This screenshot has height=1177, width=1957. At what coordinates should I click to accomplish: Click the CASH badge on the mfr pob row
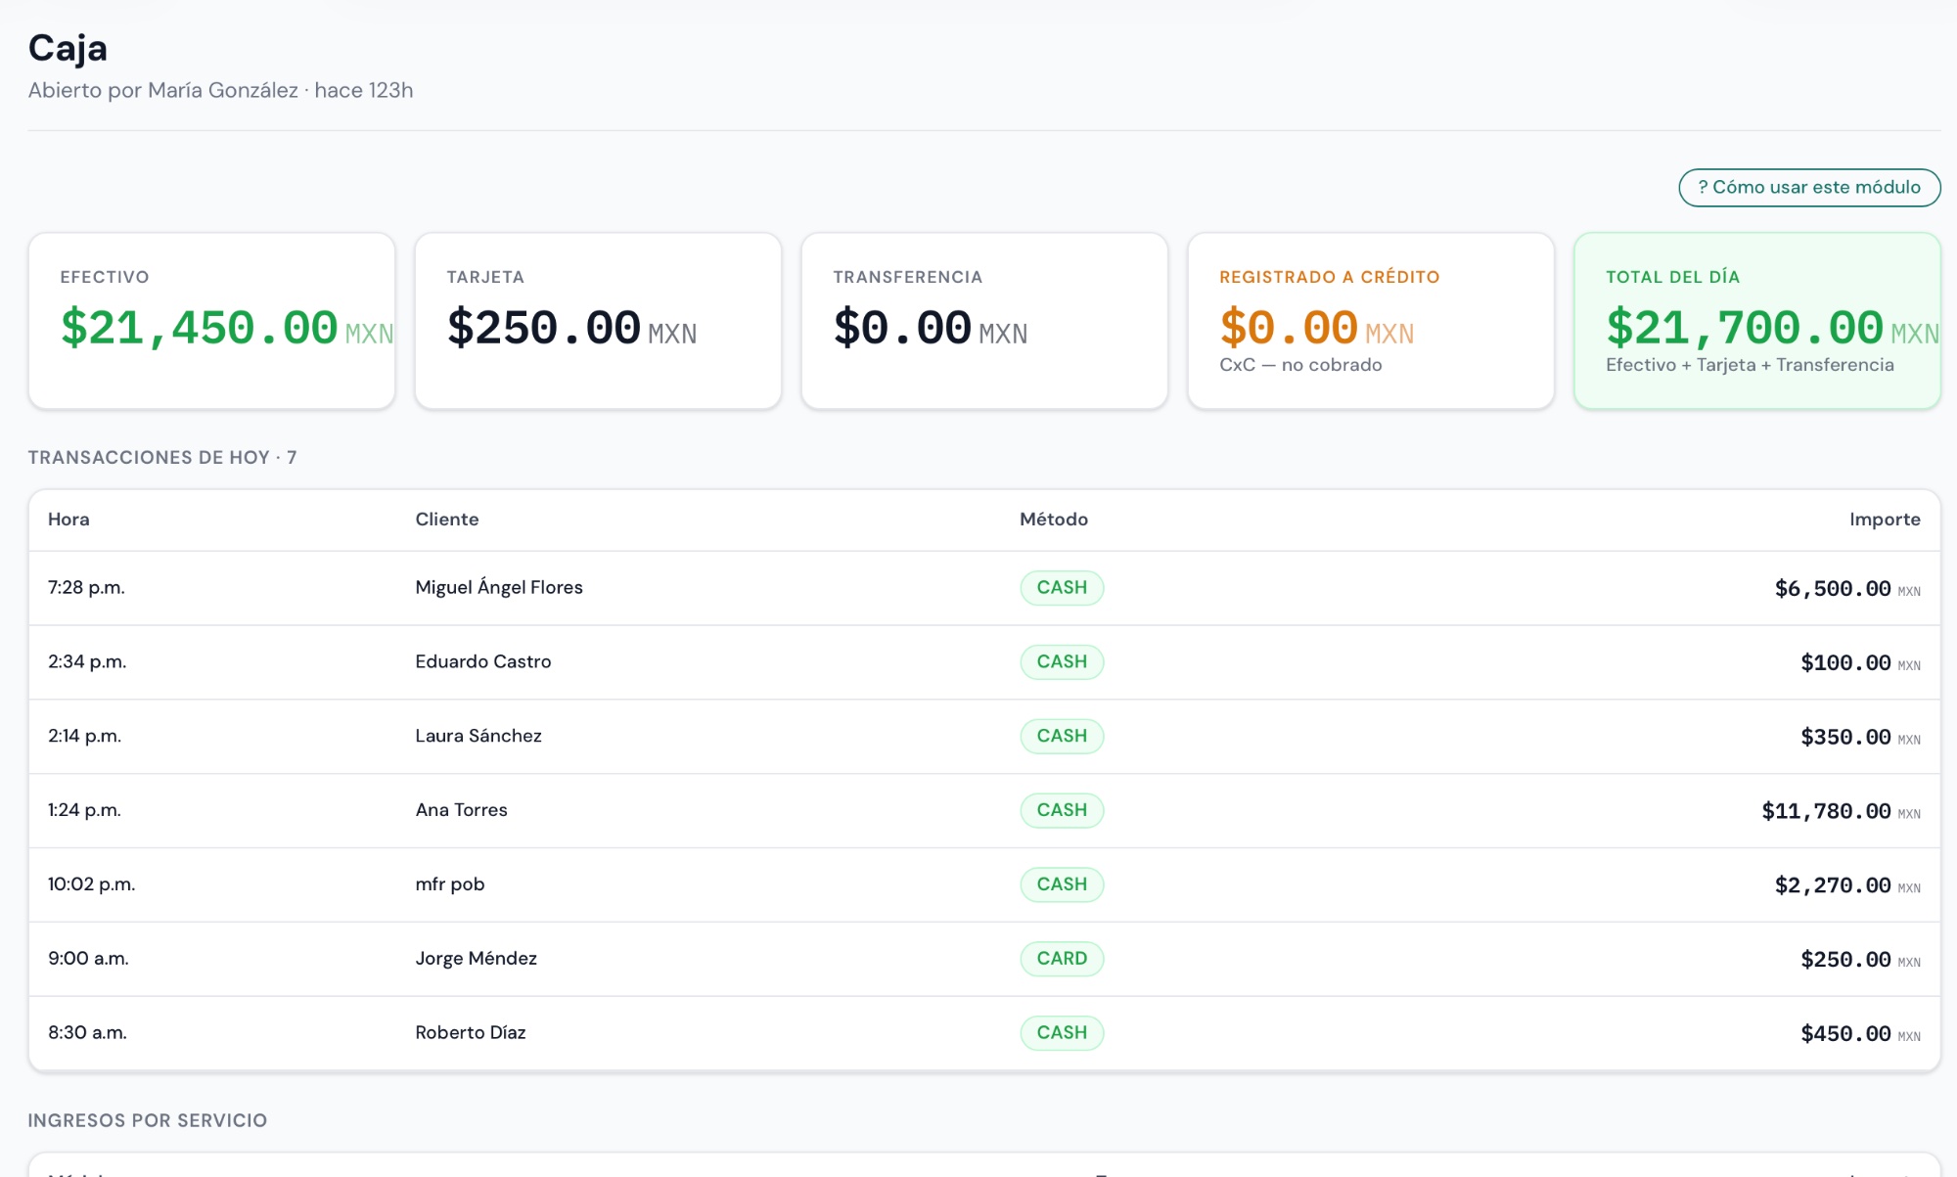pos(1062,883)
